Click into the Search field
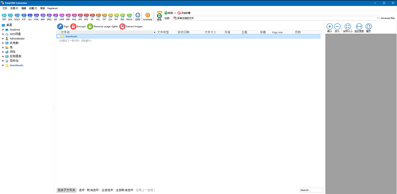 point(311,190)
